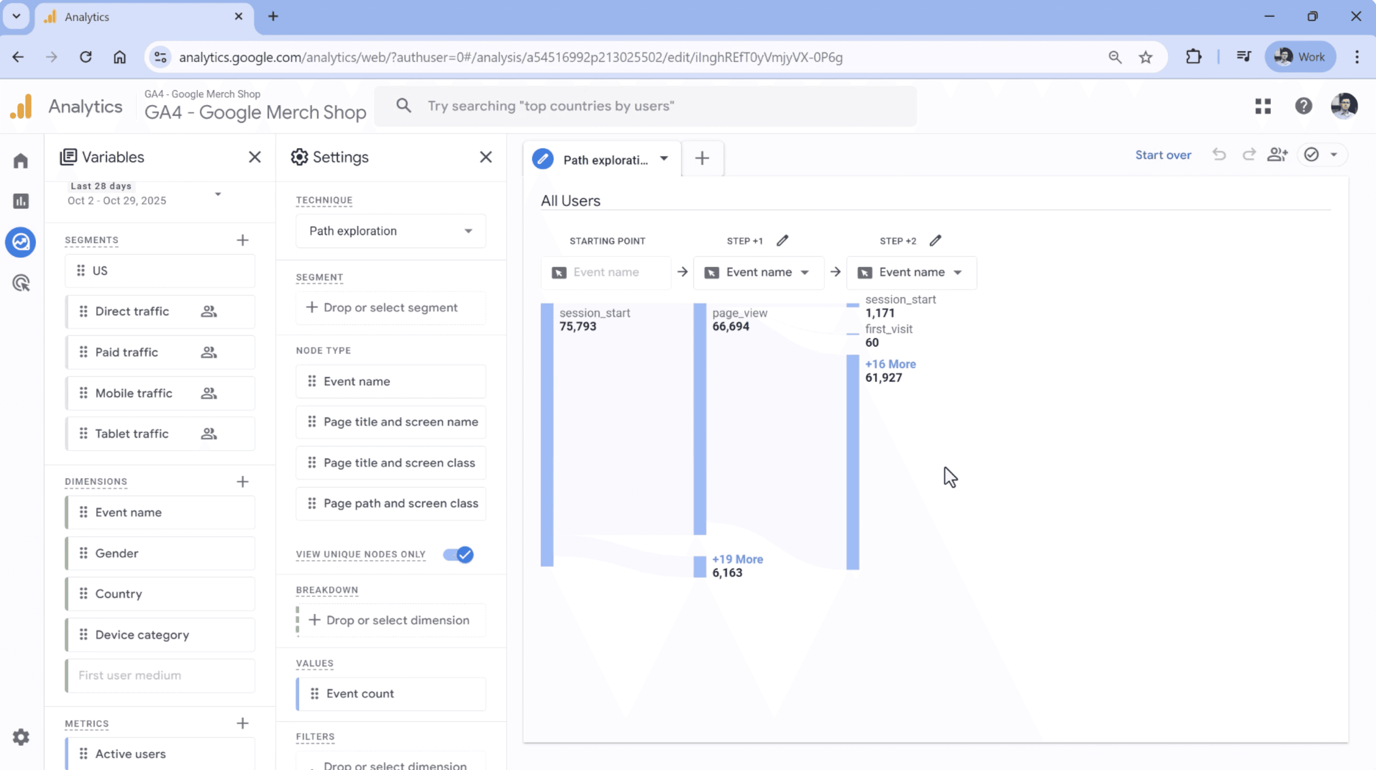Undo the last exploration change
The width and height of the screenshot is (1376, 770).
[1219, 155]
